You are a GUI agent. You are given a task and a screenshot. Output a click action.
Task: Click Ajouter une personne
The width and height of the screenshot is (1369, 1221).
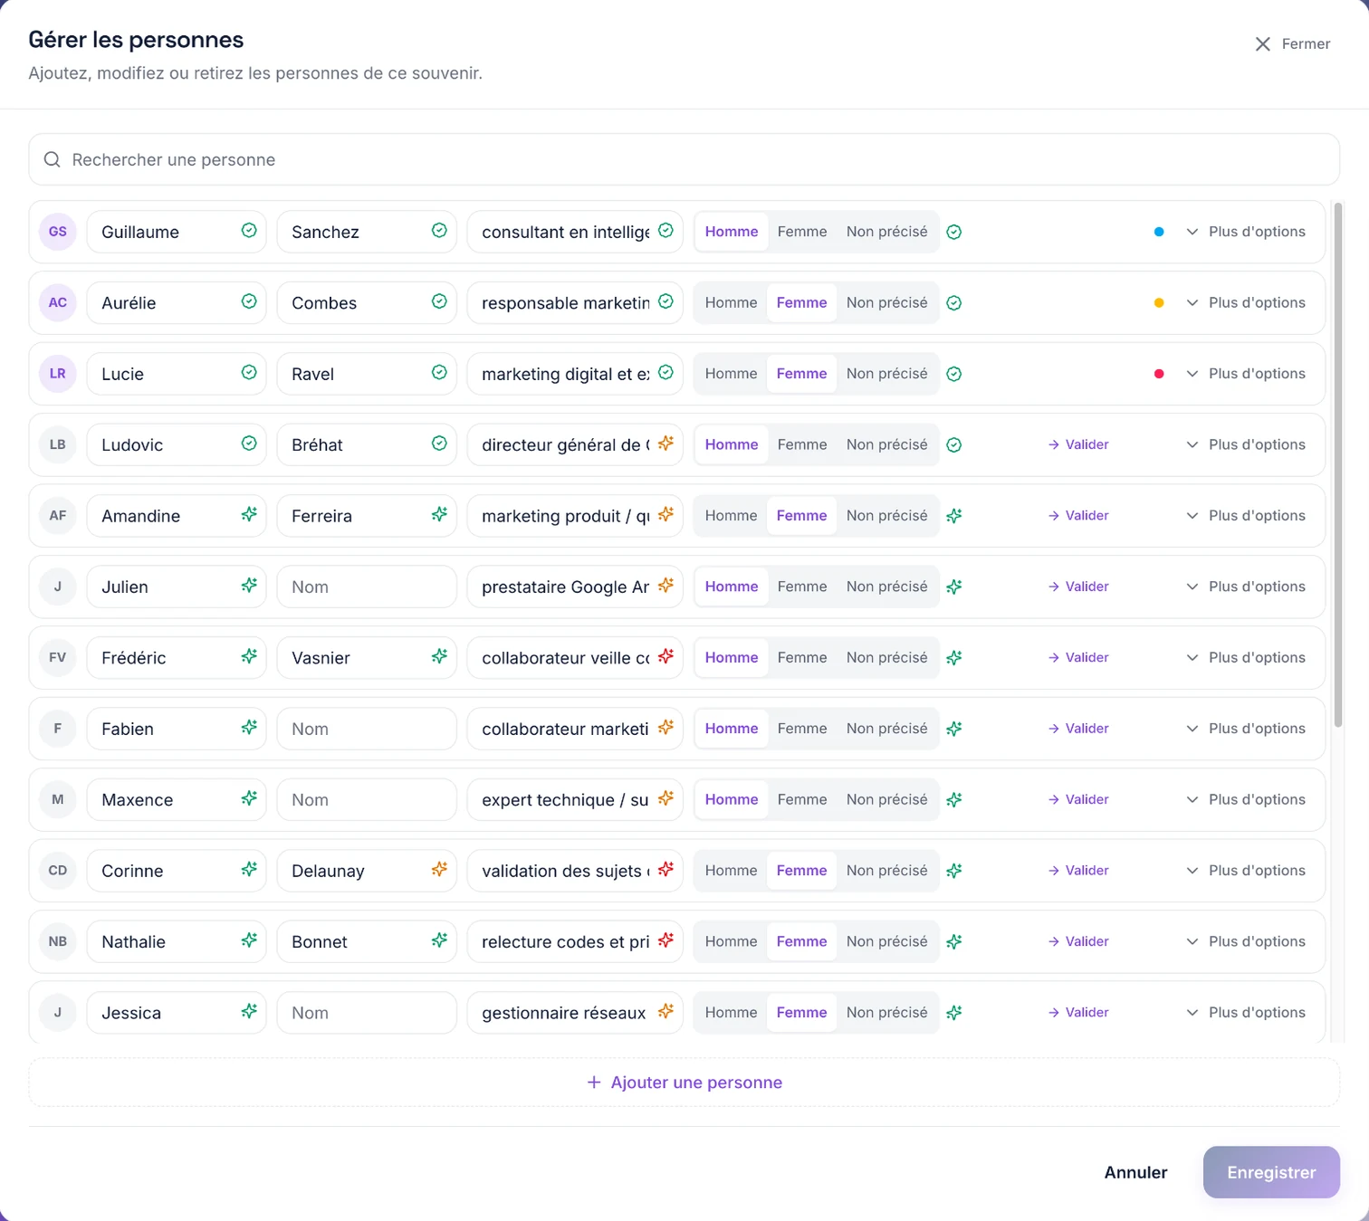click(x=684, y=1083)
